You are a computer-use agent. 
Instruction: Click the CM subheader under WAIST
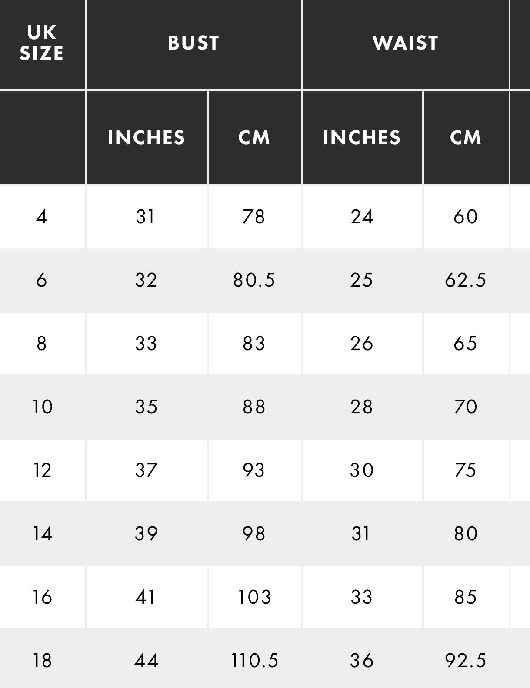466,138
